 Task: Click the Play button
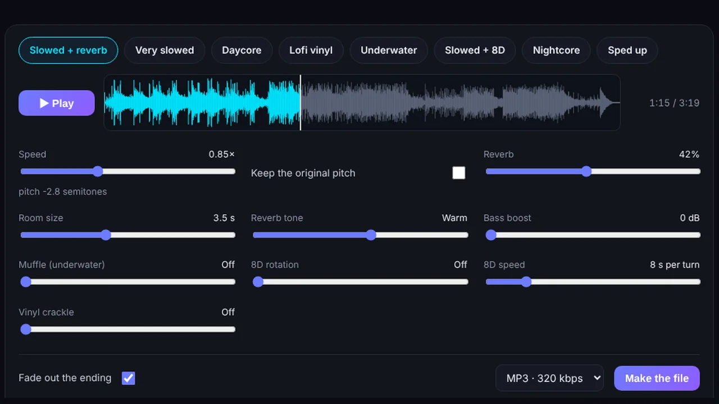(x=57, y=103)
